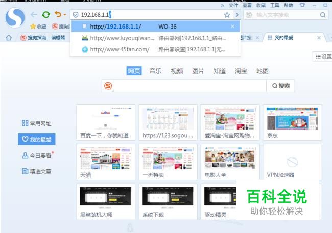Select the 网页 search category
Screen dimensions: 332x233
[134, 71]
